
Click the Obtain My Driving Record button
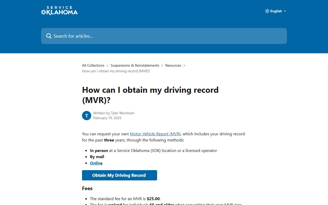coord(119,175)
